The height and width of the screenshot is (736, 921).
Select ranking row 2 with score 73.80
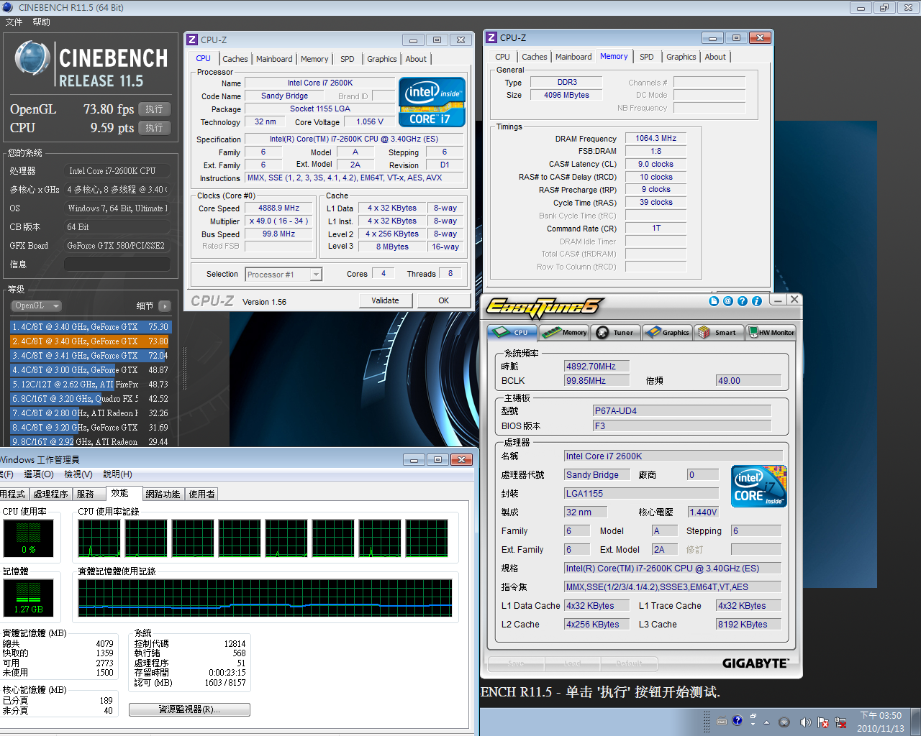point(91,341)
